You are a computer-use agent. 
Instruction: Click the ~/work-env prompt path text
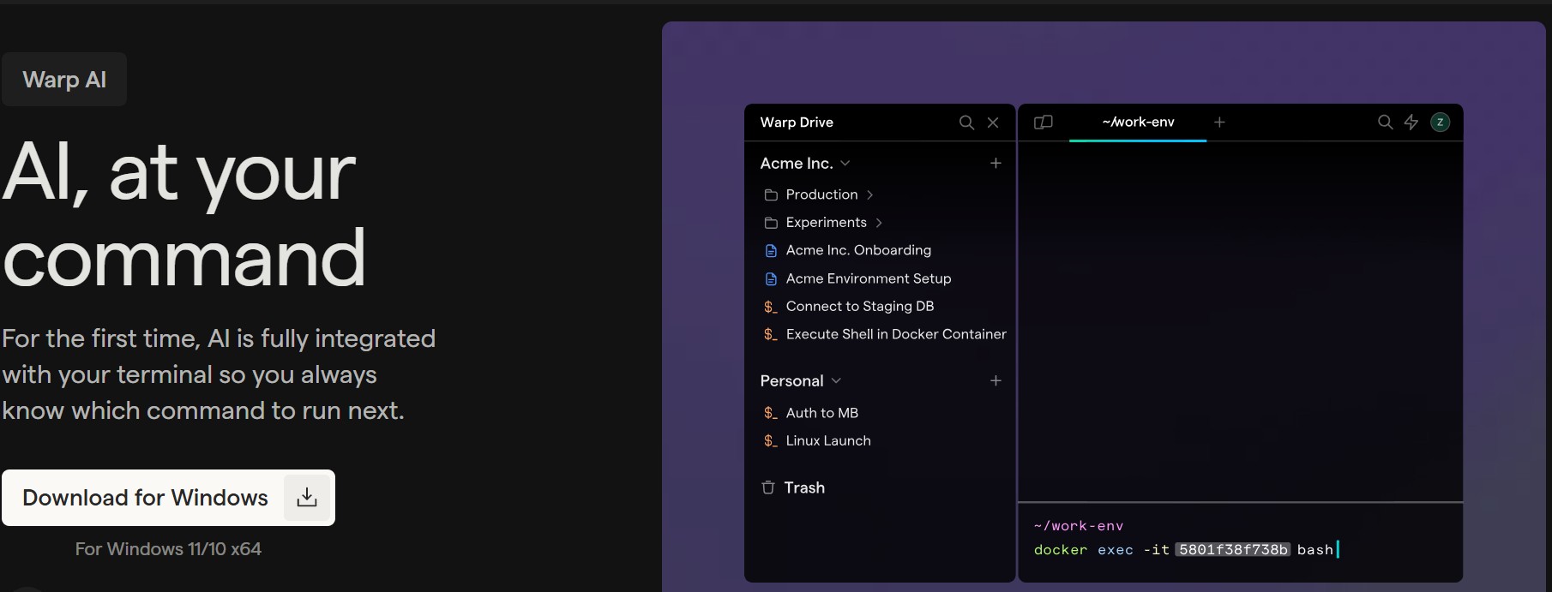[1079, 526]
